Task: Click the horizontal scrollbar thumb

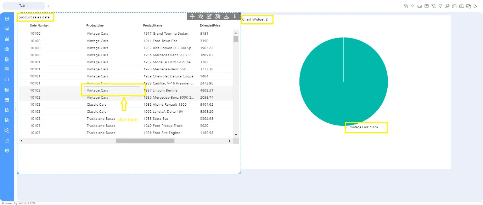Action: [145, 141]
